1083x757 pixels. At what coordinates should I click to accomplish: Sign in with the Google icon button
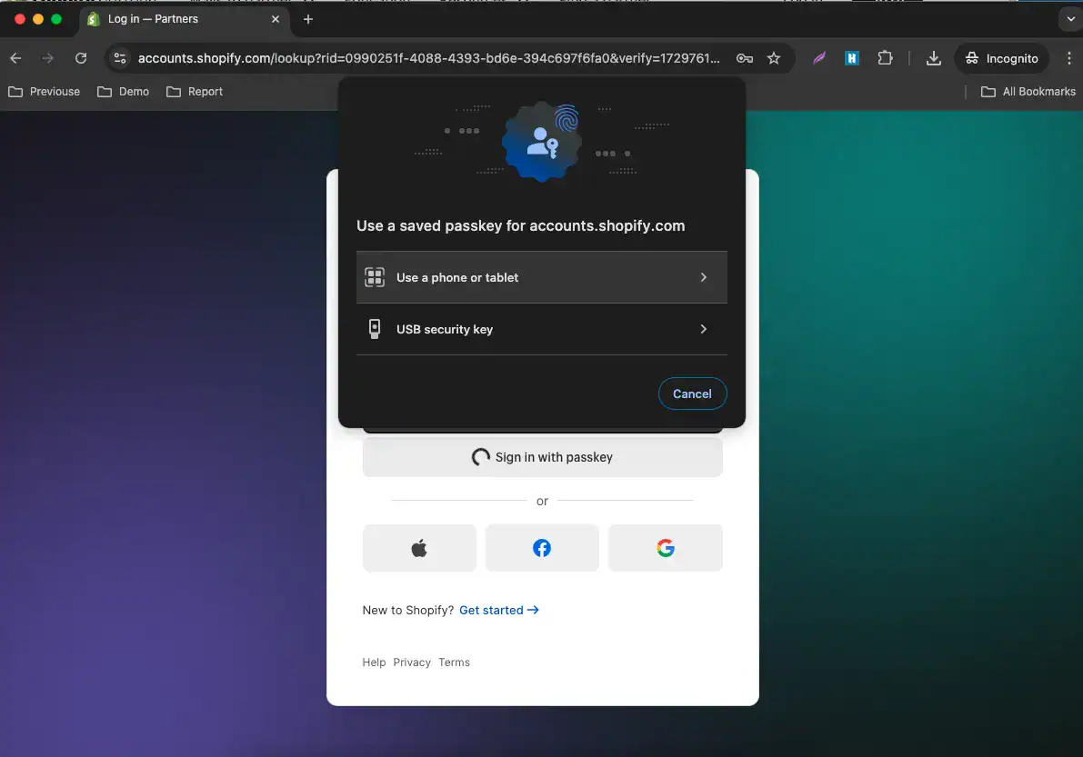click(665, 548)
